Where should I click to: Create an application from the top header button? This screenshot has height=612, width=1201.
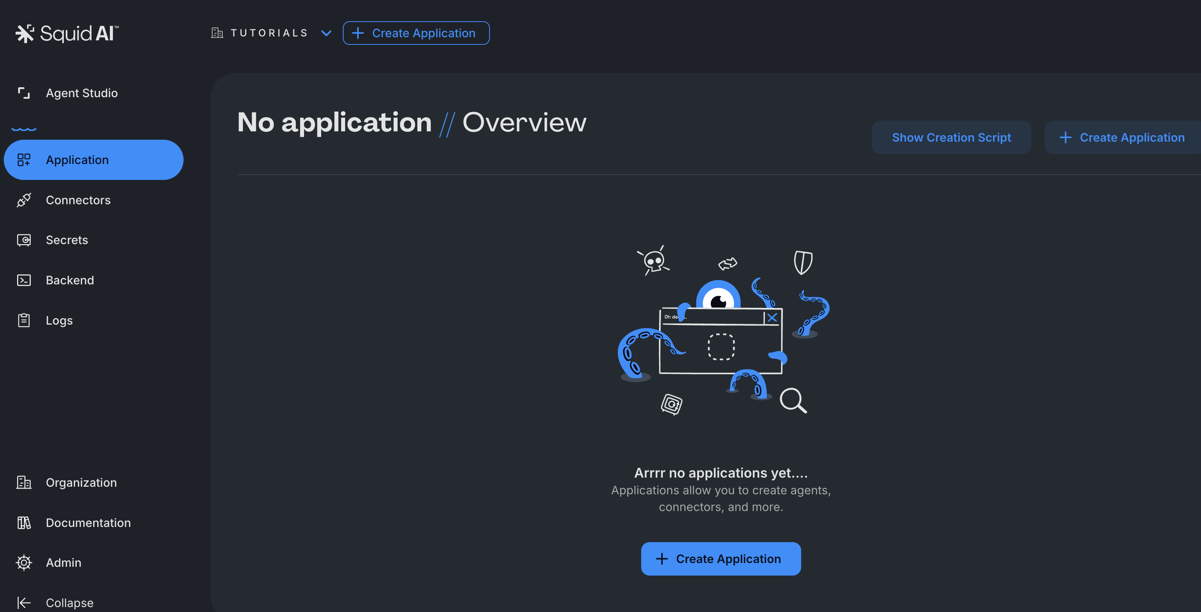[x=416, y=33]
